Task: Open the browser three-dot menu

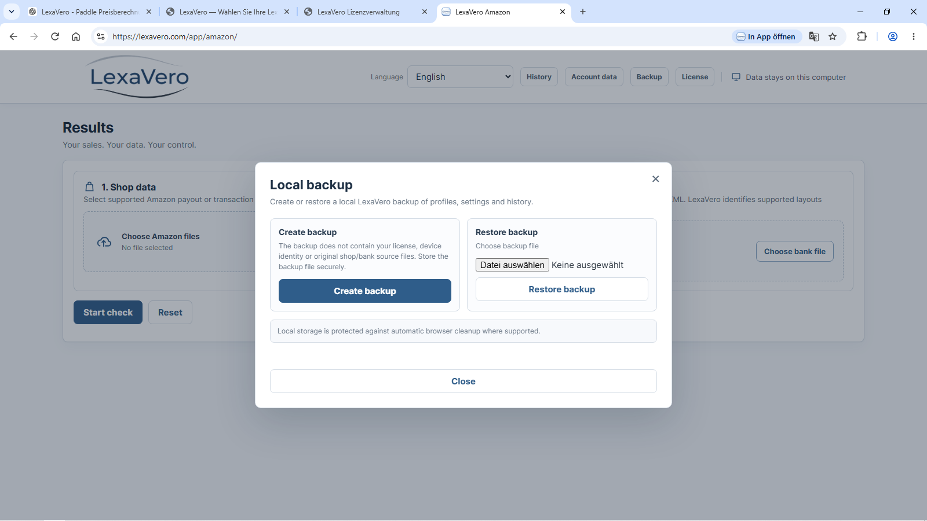Action: point(914,36)
